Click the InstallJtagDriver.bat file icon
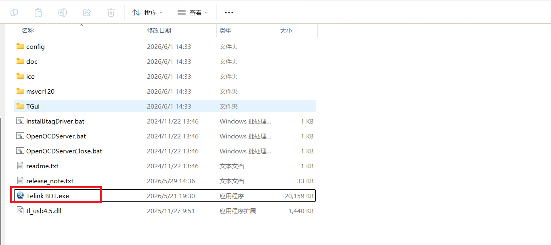551x245 pixels. tap(20, 121)
